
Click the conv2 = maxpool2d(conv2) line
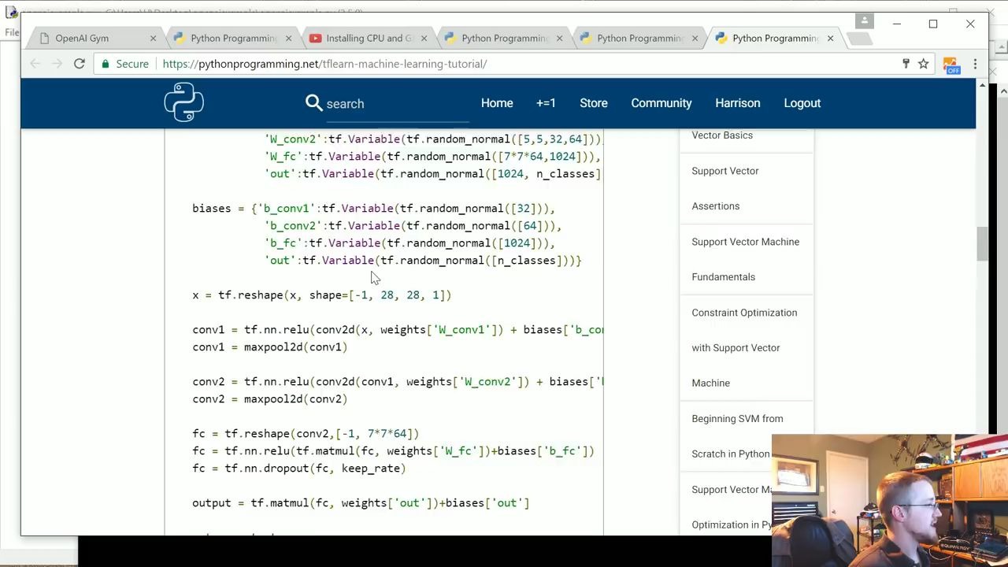pyautogui.click(x=269, y=398)
